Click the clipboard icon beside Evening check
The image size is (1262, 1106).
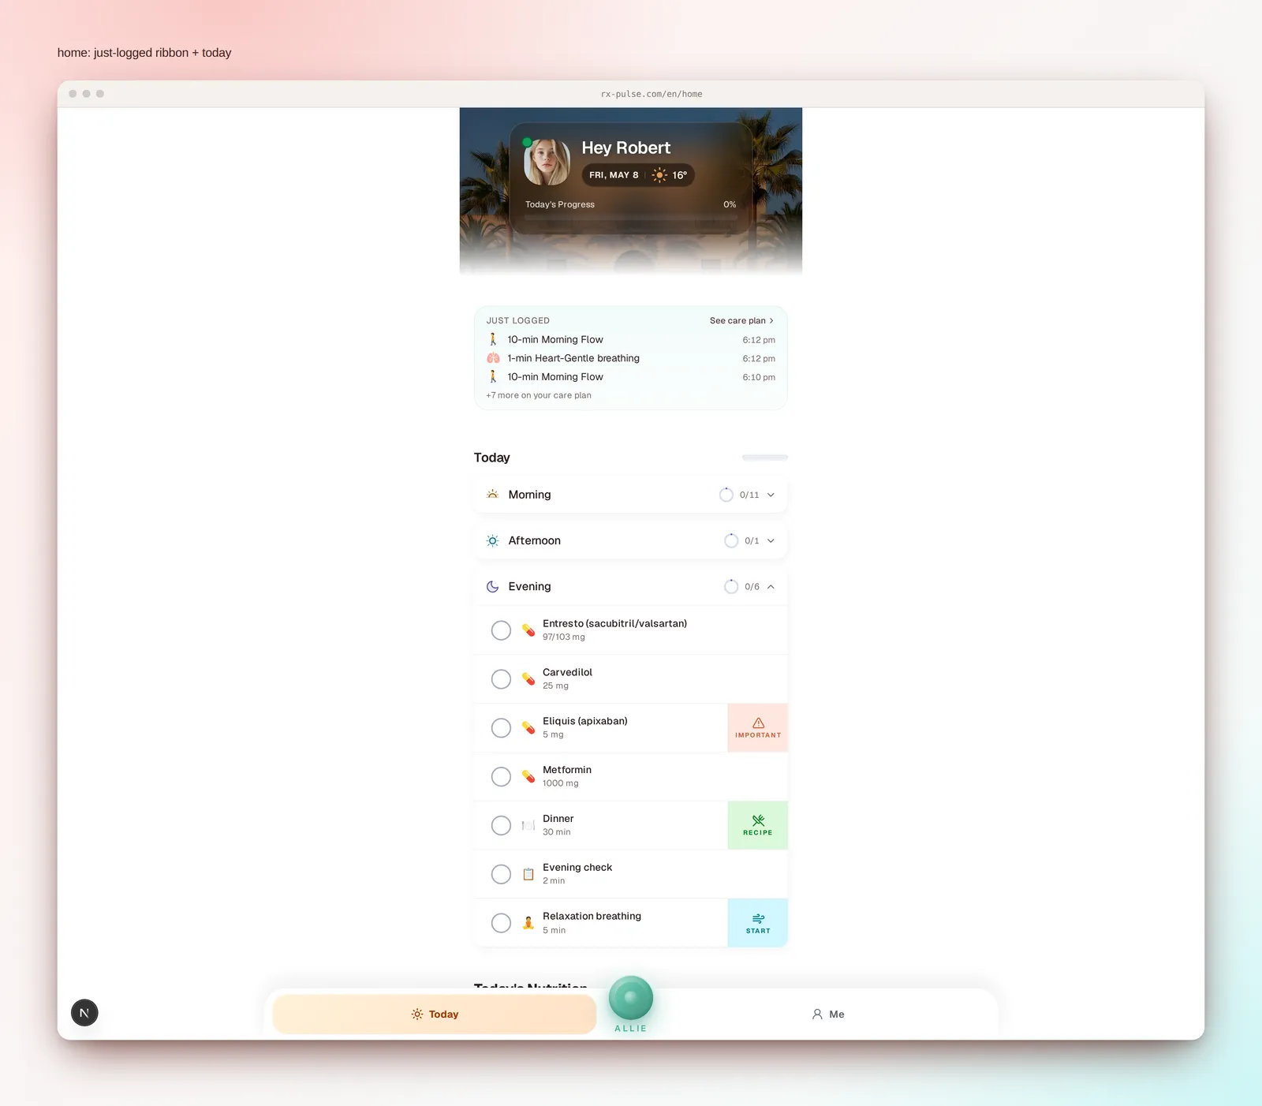pyautogui.click(x=528, y=874)
